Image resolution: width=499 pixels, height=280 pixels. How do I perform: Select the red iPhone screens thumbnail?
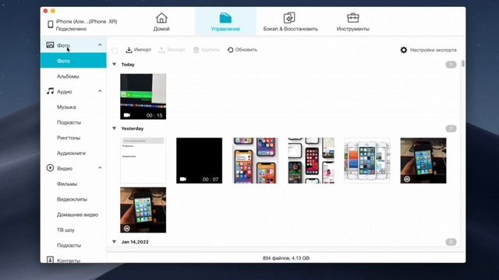point(311,160)
